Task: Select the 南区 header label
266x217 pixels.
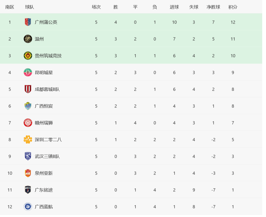Action: click(10, 7)
